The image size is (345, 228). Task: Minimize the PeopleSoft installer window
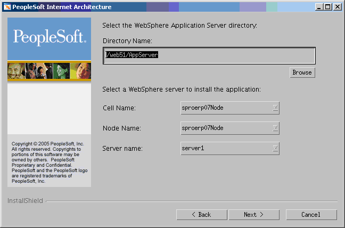(319, 7)
